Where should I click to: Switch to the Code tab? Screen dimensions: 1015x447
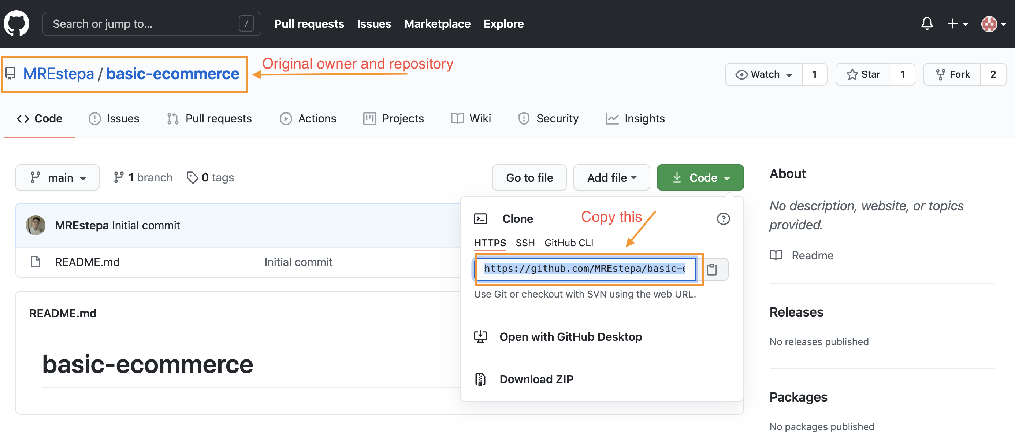pos(40,118)
